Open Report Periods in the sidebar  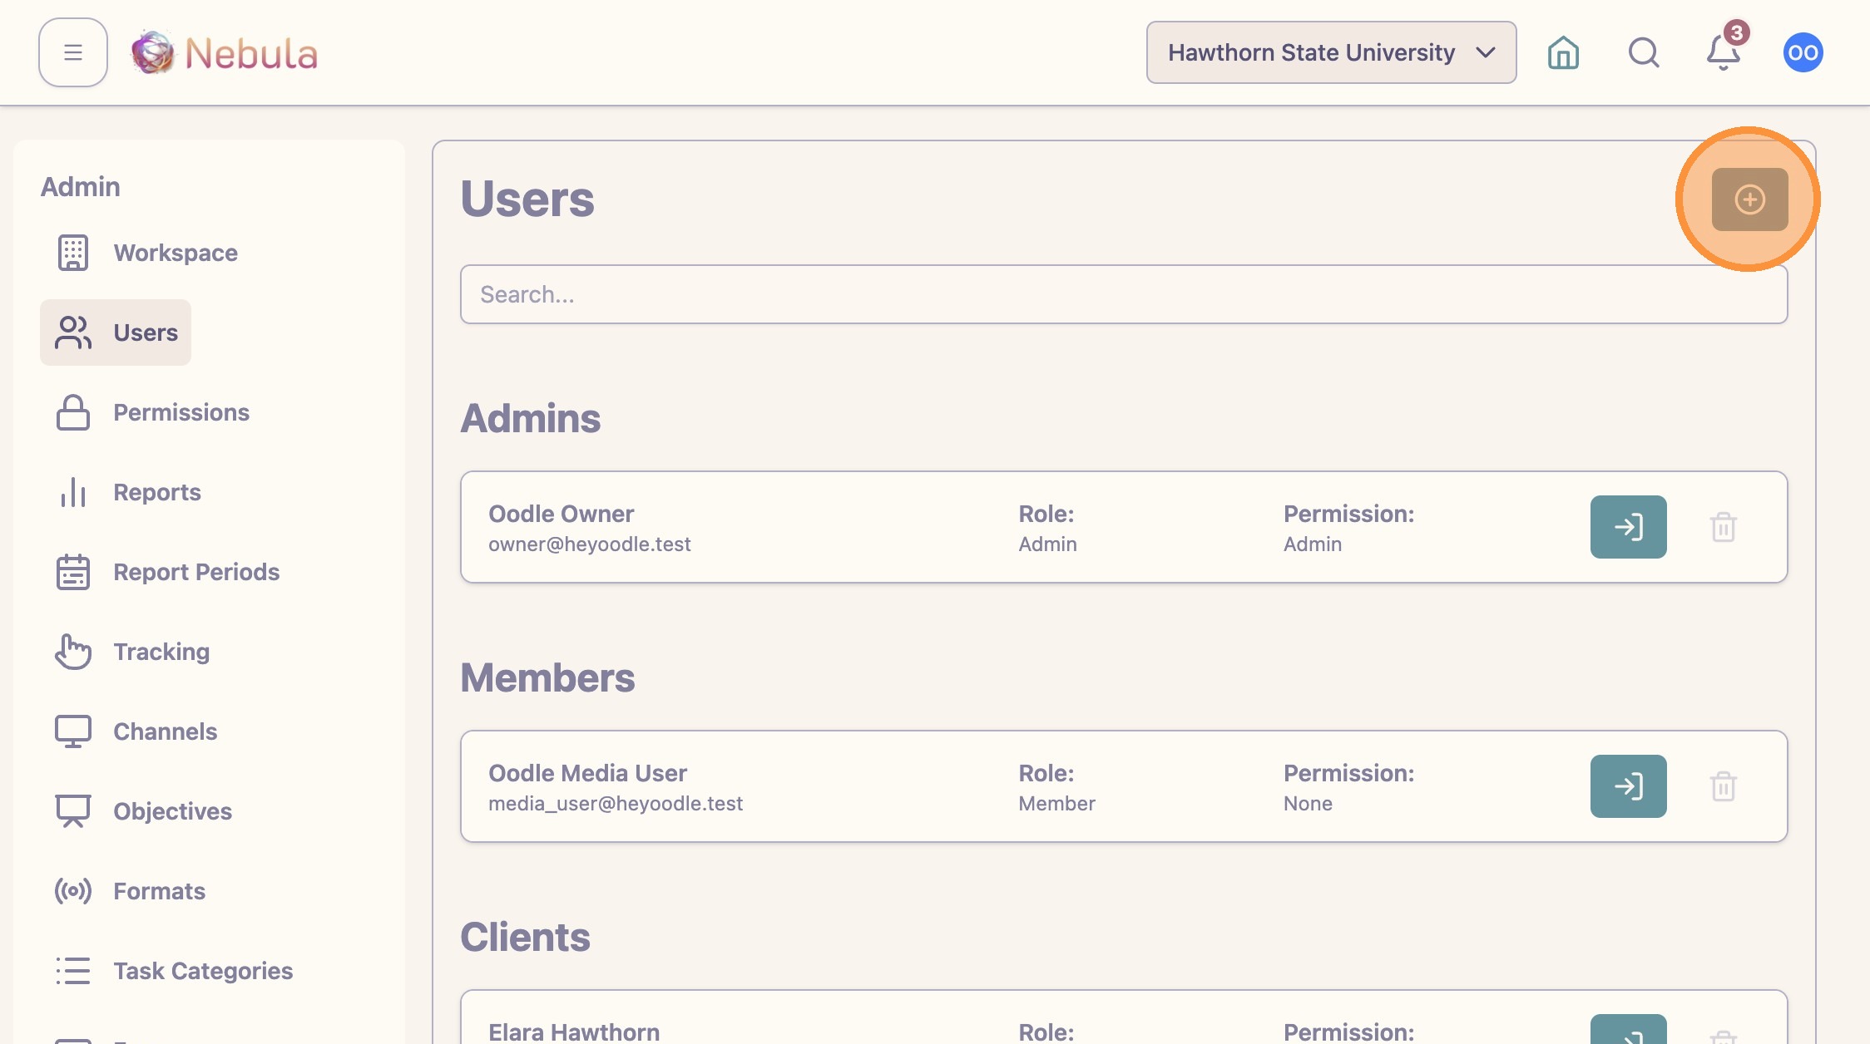(x=168, y=572)
